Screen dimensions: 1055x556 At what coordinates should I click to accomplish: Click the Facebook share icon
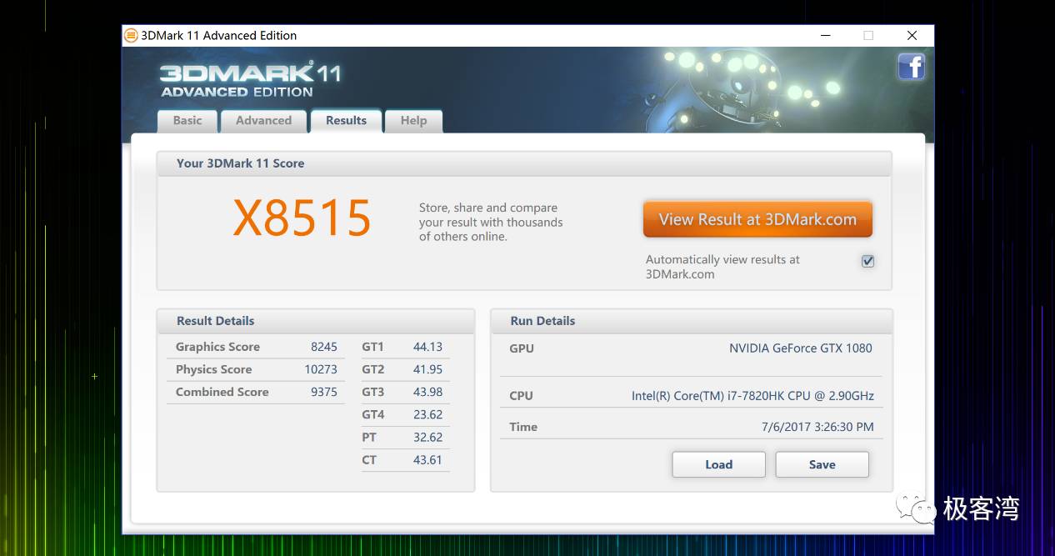tap(911, 66)
